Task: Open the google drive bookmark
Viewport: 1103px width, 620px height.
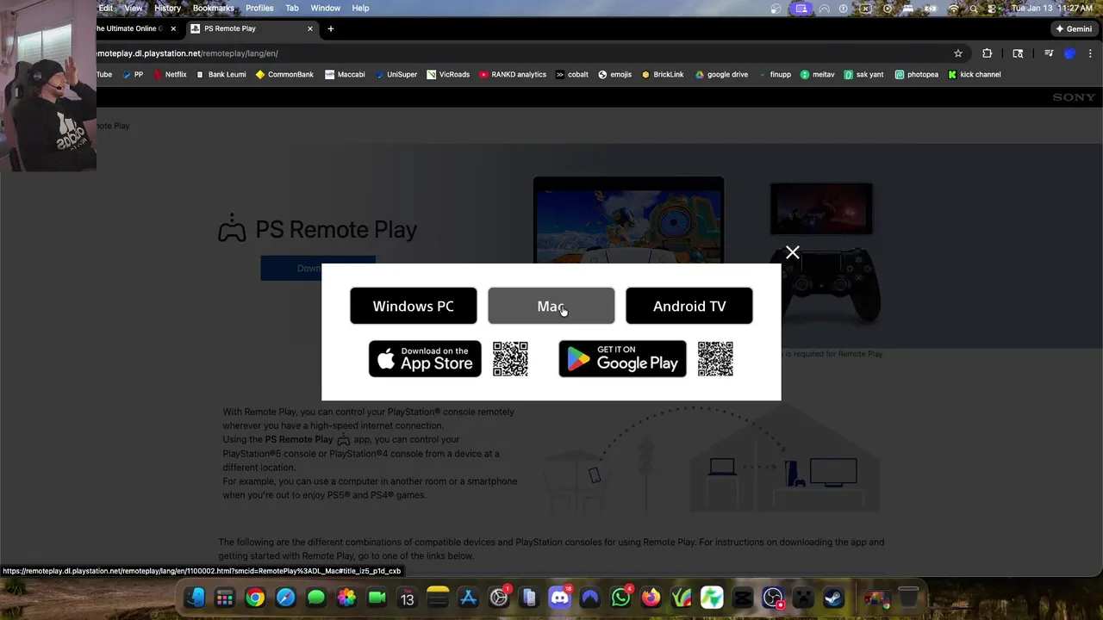Action: (x=721, y=75)
